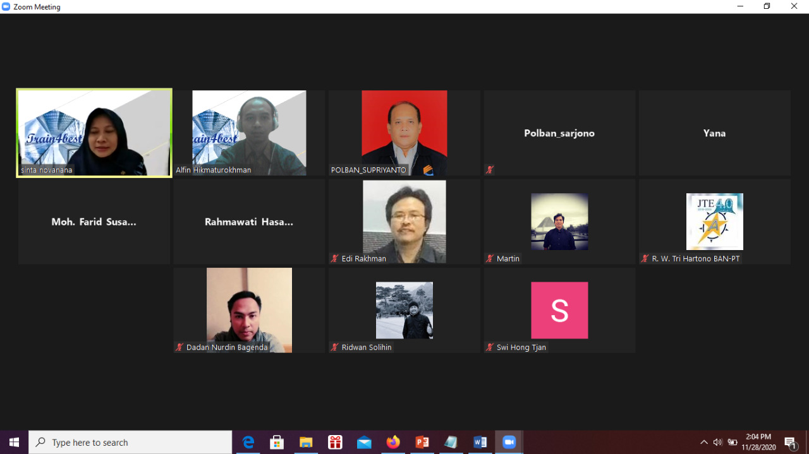Viewport: 809px width, 454px height.
Task: Open the notification Action Center
Action: [790, 442]
